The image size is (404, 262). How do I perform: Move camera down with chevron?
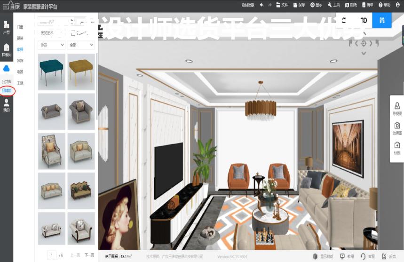coord(364,53)
